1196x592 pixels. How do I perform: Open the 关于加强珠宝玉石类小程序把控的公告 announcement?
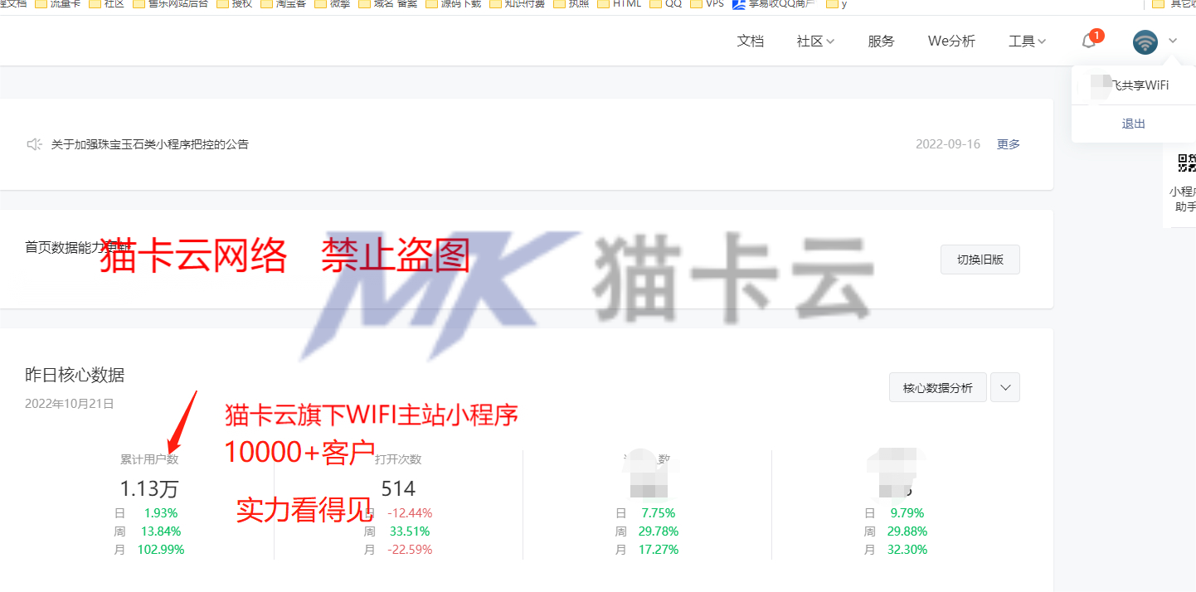pyautogui.click(x=150, y=144)
